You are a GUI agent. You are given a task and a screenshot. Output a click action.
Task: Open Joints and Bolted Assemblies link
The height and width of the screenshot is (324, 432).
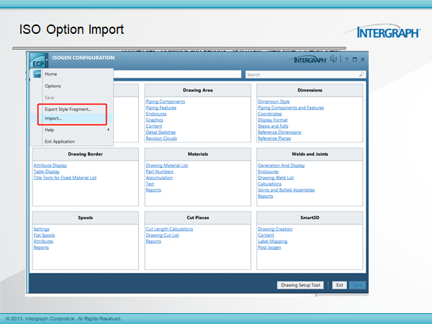pyautogui.click(x=286, y=190)
